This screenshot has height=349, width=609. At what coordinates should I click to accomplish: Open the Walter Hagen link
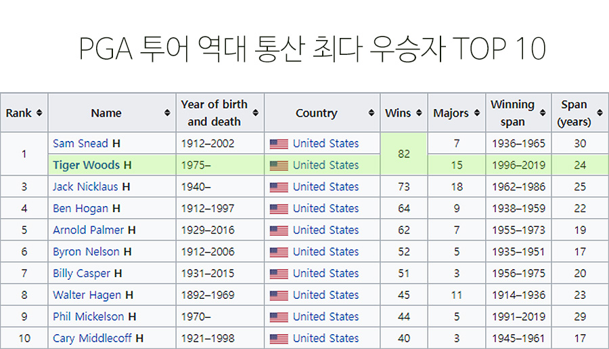point(87,295)
